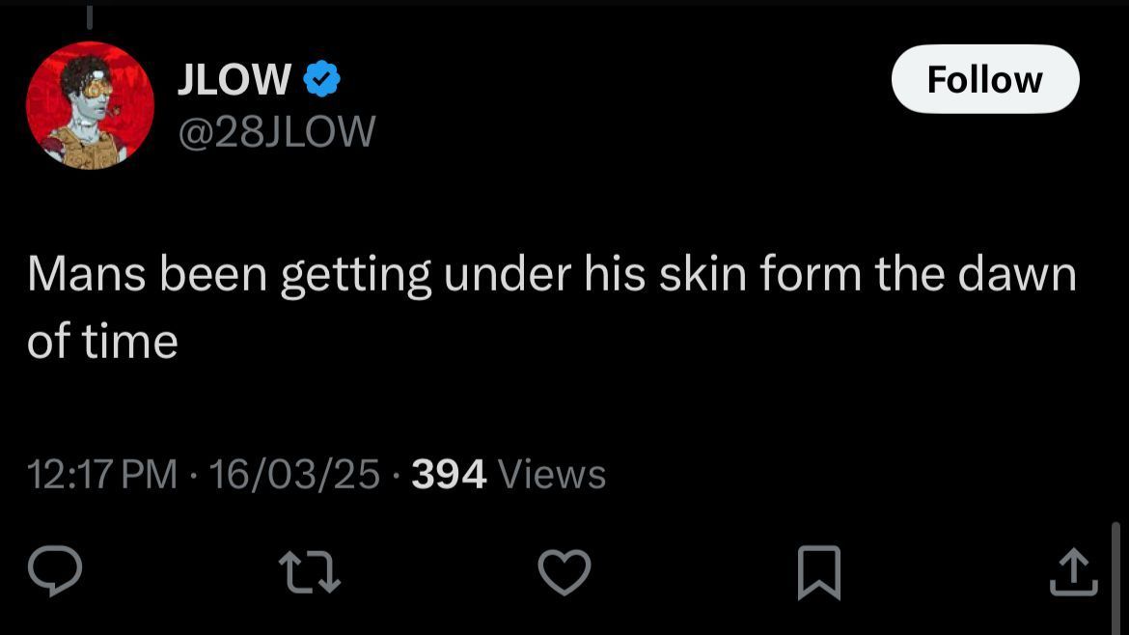Click the 394 view count number
Image resolution: width=1129 pixels, height=635 pixels.
pyautogui.click(x=449, y=474)
